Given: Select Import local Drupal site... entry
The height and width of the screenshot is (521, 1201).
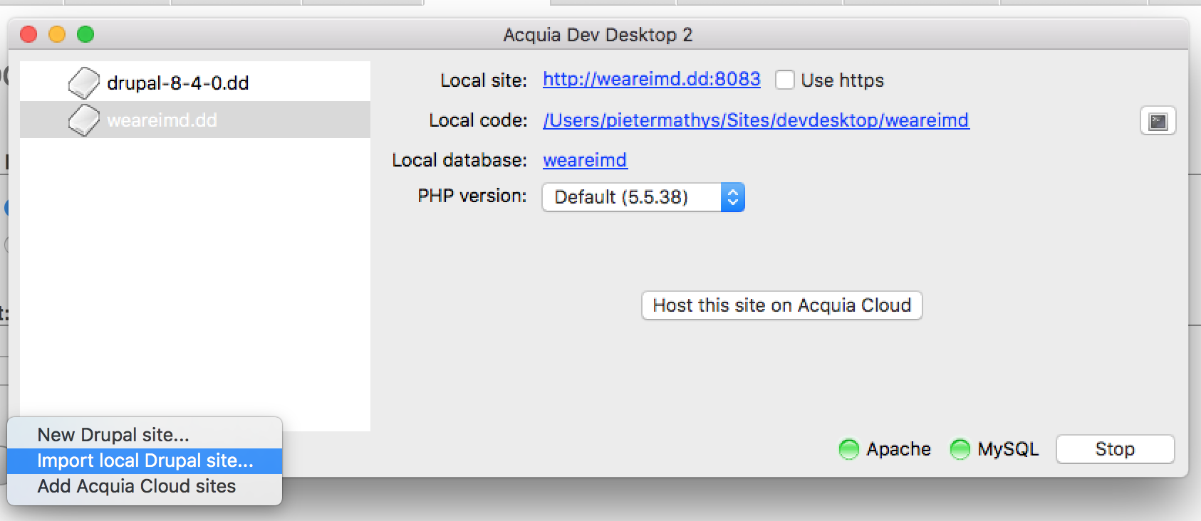Looking at the screenshot, I should pos(145,461).
